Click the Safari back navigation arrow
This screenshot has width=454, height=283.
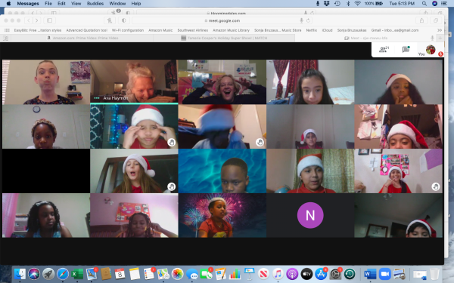pyautogui.click(x=29, y=20)
